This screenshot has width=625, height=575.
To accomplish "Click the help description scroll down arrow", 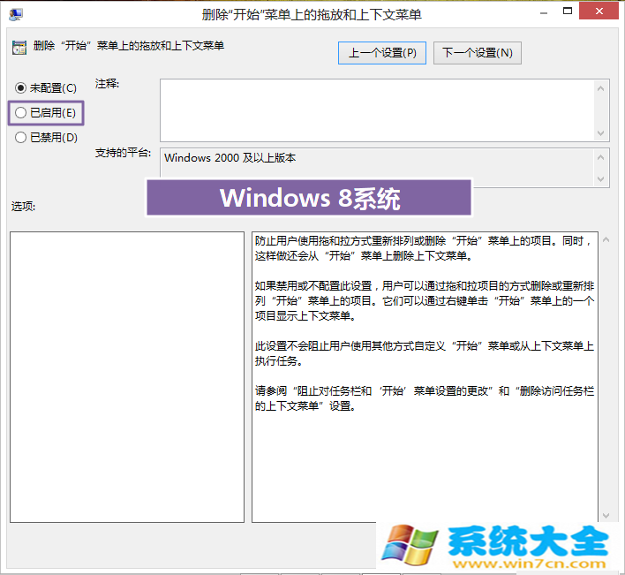I will coord(606,516).
